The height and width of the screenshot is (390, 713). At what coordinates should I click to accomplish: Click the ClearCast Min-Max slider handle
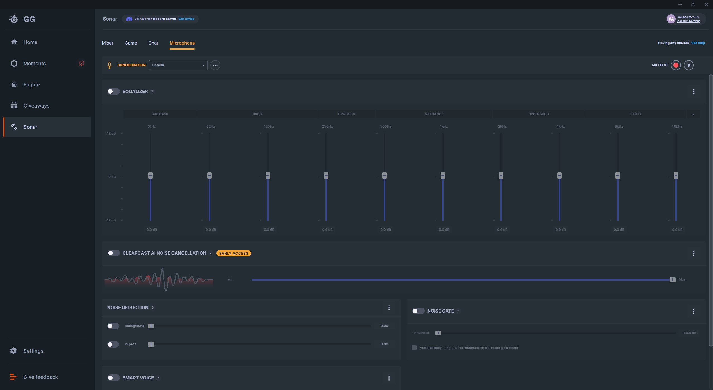coord(672,280)
